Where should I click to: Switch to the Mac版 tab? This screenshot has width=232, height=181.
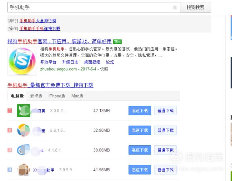click(77, 96)
